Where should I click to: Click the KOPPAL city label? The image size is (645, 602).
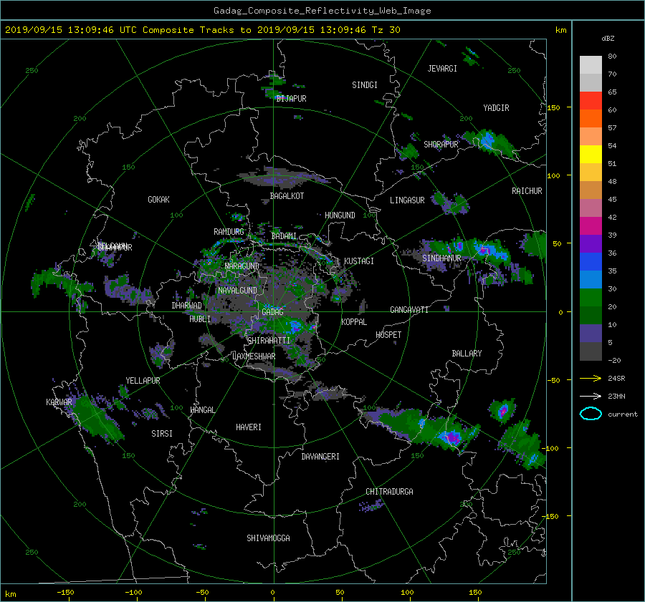point(354,322)
